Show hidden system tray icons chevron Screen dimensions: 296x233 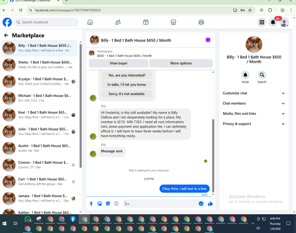[253, 224]
